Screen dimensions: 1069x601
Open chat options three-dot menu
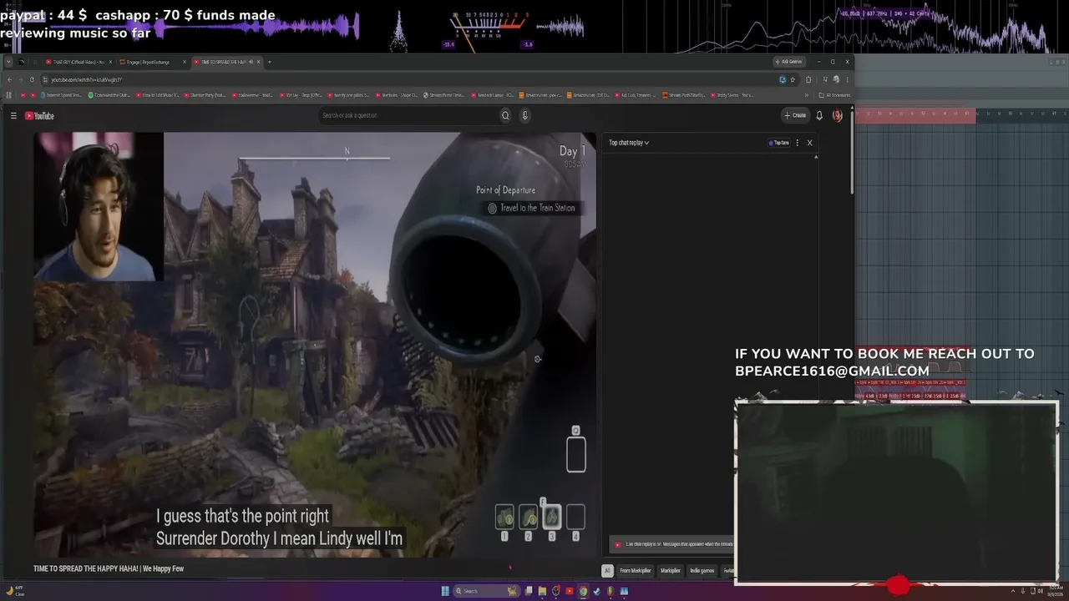tap(797, 143)
